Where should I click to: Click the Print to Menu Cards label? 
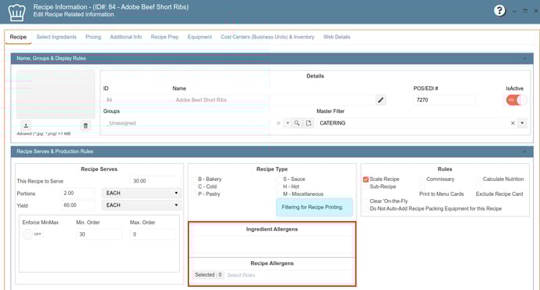point(441,194)
